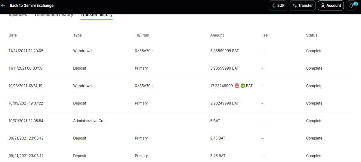Click the Administrative Cre... type cell
Screen dimensions: 361x162
[x=90, y=121]
